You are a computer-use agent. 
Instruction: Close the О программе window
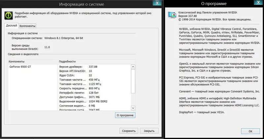pyautogui.click(x=258, y=2)
